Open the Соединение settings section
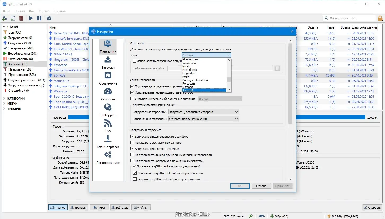The height and width of the screenshot is (219, 385). pos(108,79)
